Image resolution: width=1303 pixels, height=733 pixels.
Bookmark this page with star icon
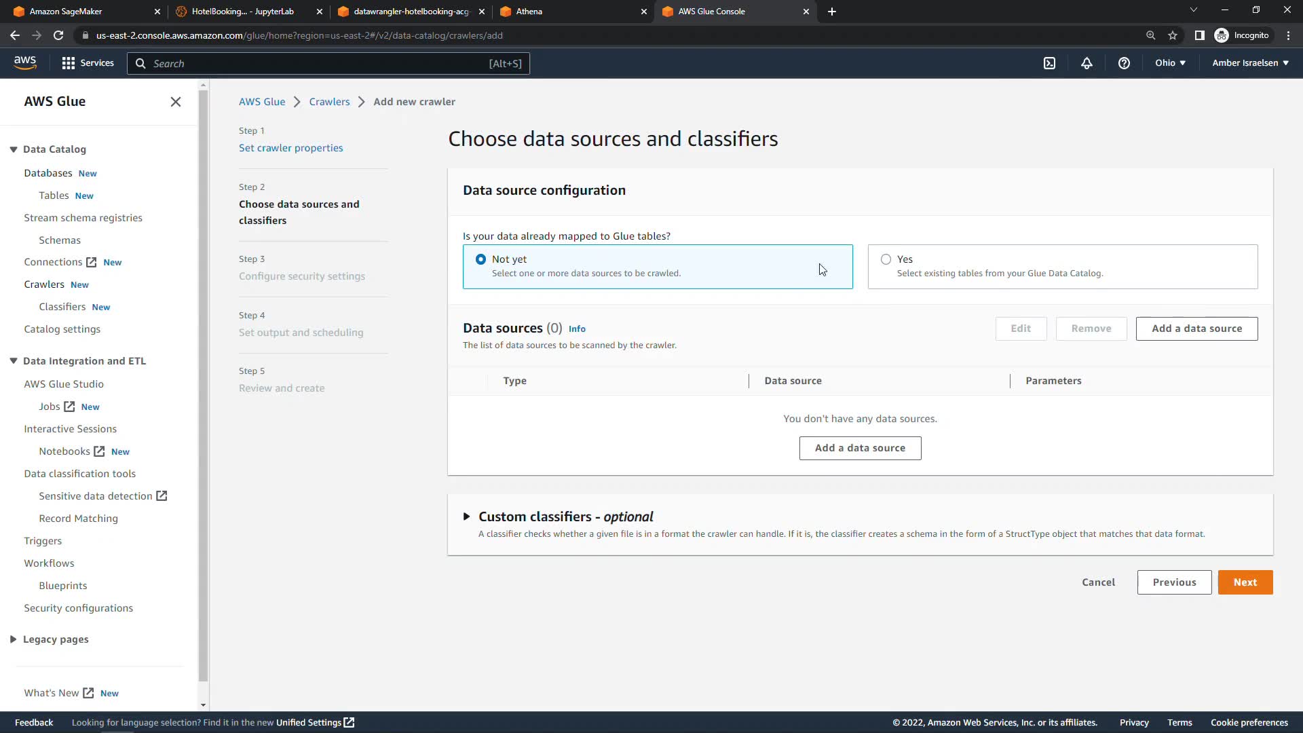coord(1173,35)
